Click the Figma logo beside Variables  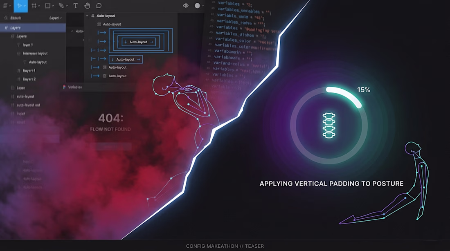[64, 87]
